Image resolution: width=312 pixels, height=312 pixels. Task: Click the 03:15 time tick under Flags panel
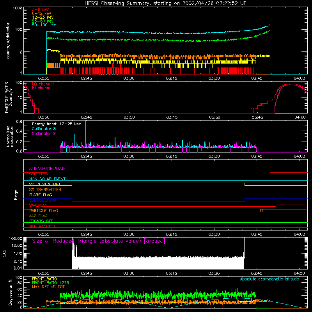[x=172, y=234]
